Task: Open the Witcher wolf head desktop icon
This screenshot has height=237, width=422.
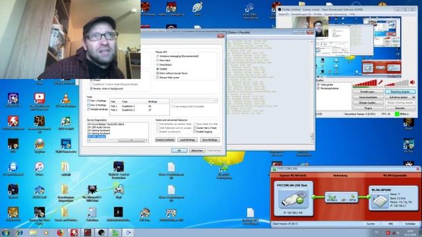Action: click(92, 190)
